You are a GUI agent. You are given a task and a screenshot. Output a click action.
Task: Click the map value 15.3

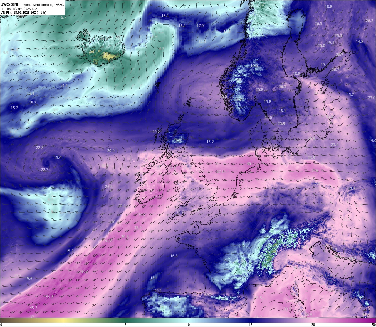(x=33, y=103)
